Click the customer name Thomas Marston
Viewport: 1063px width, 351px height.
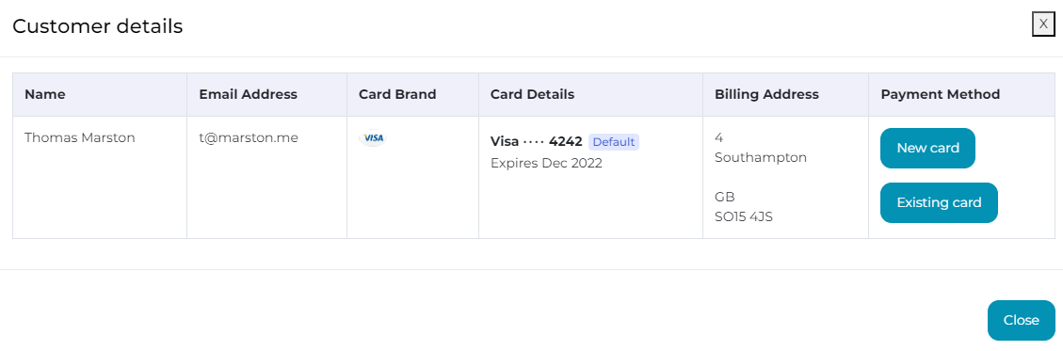[x=80, y=137]
